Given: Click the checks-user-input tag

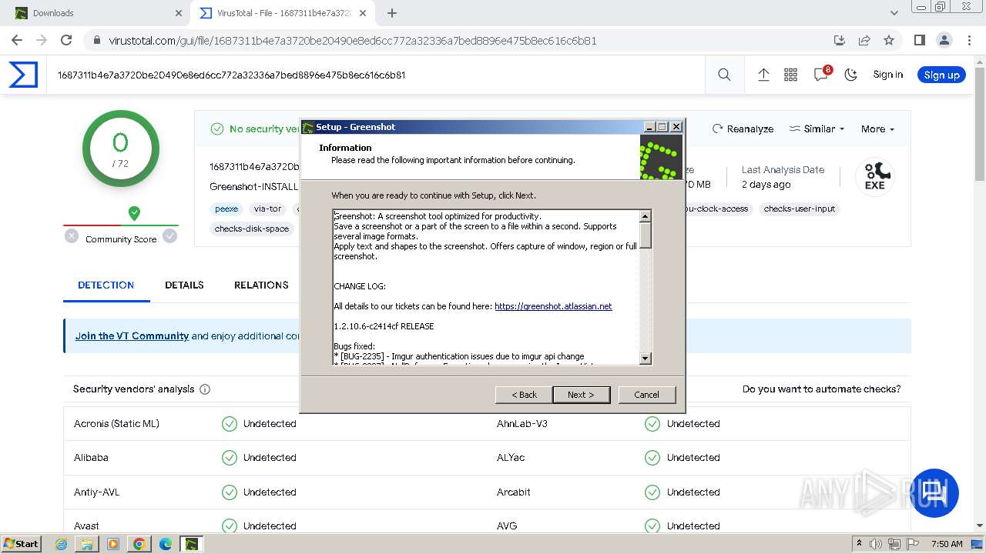Looking at the screenshot, I should point(800,209).
